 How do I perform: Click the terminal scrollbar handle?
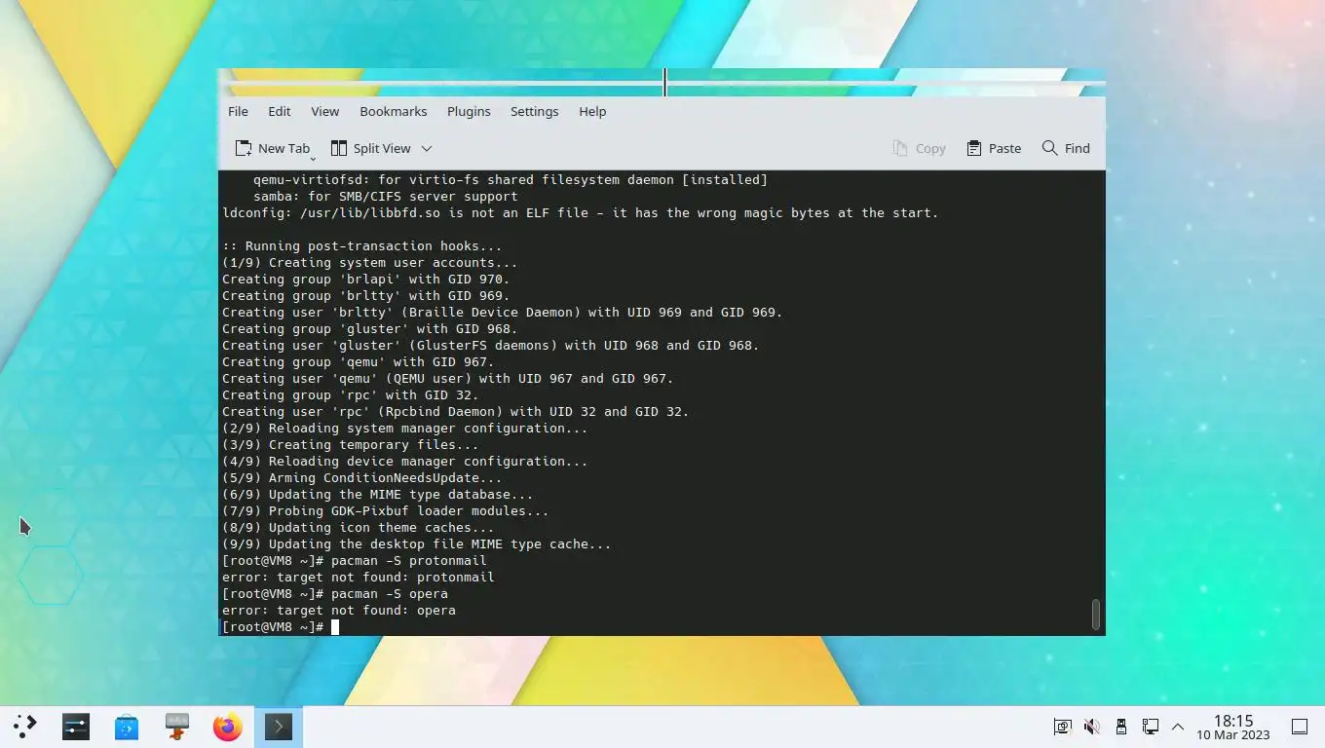coord(1096,615)
